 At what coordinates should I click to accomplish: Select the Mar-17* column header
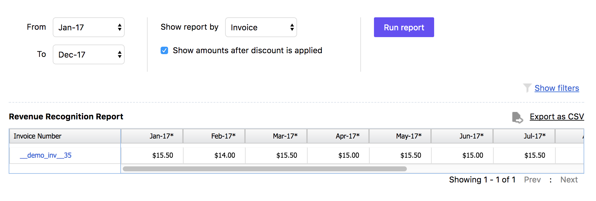point(285,136)
